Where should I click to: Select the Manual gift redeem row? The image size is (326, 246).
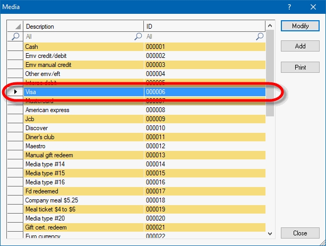coord(83,155)
